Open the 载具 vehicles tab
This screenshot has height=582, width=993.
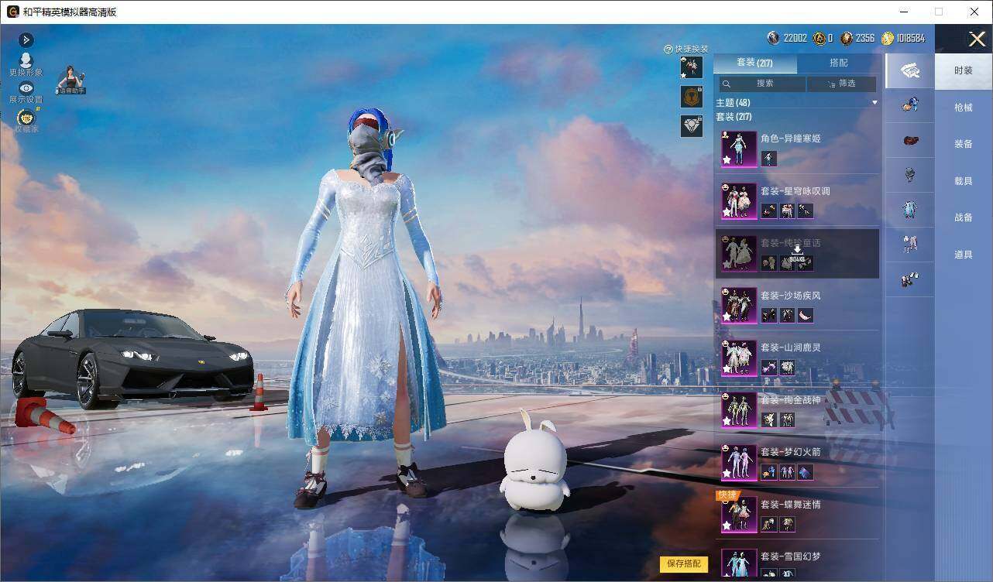964,181
